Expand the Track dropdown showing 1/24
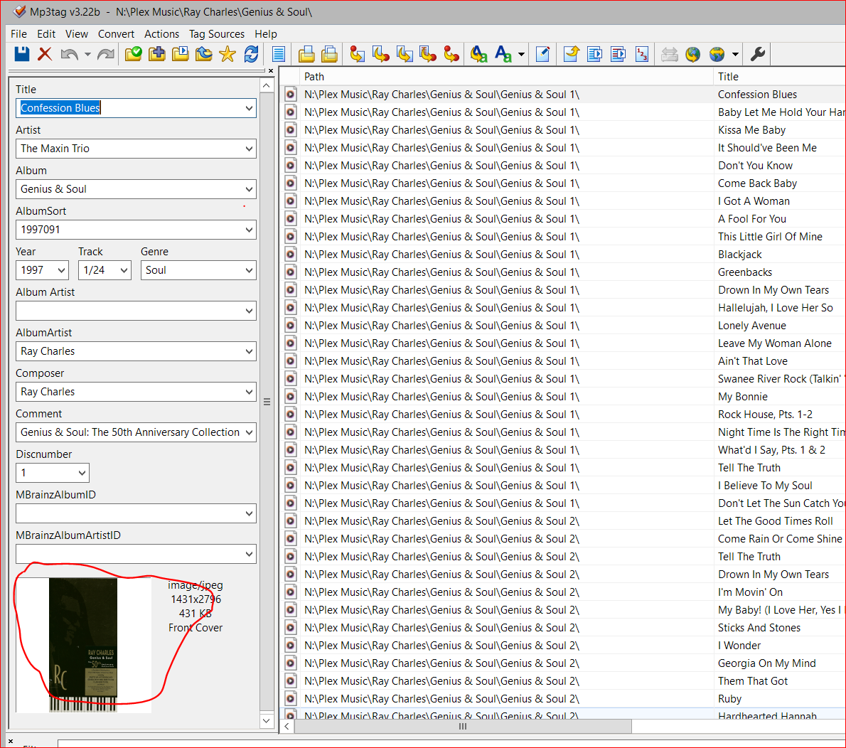846x748 pixels. 124,270
